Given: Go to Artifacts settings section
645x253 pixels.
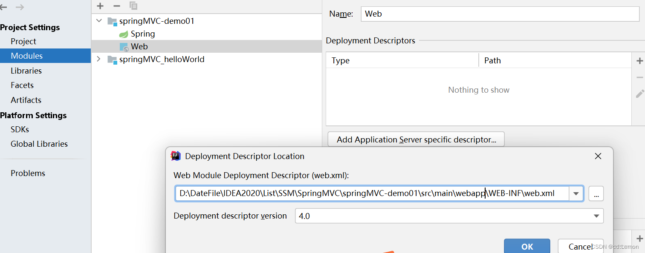Looking at the screenshot, I should [x=26, y=100].
